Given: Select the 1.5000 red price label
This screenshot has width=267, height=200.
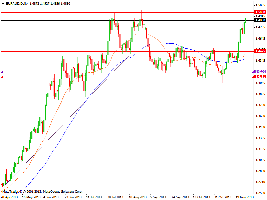Looking at the screenshot, I should click(x=260, y=12).
